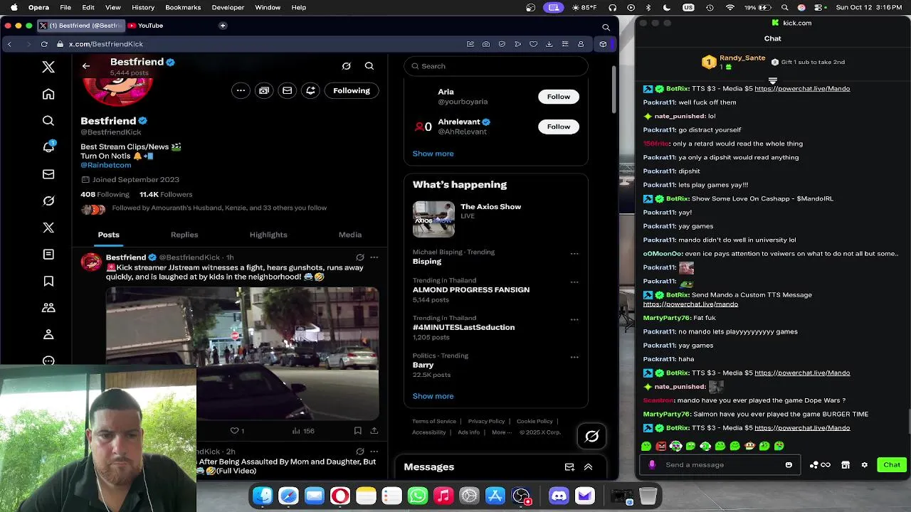Image resolution: width=911 pixels, height=512 pixels.
Task: Open Discord from the Dock
Action: (x=559, y=496)
